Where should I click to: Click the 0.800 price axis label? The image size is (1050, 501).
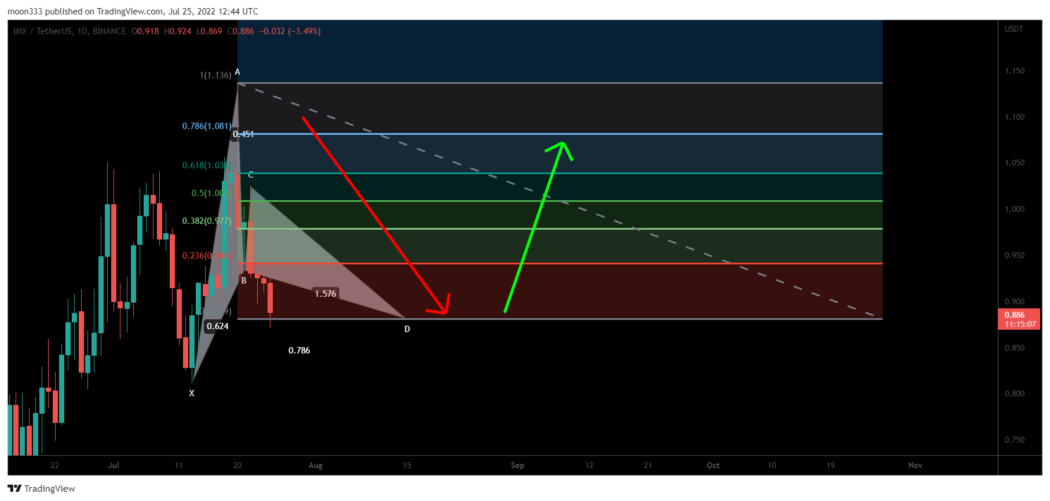click(x=1014, y=393)
